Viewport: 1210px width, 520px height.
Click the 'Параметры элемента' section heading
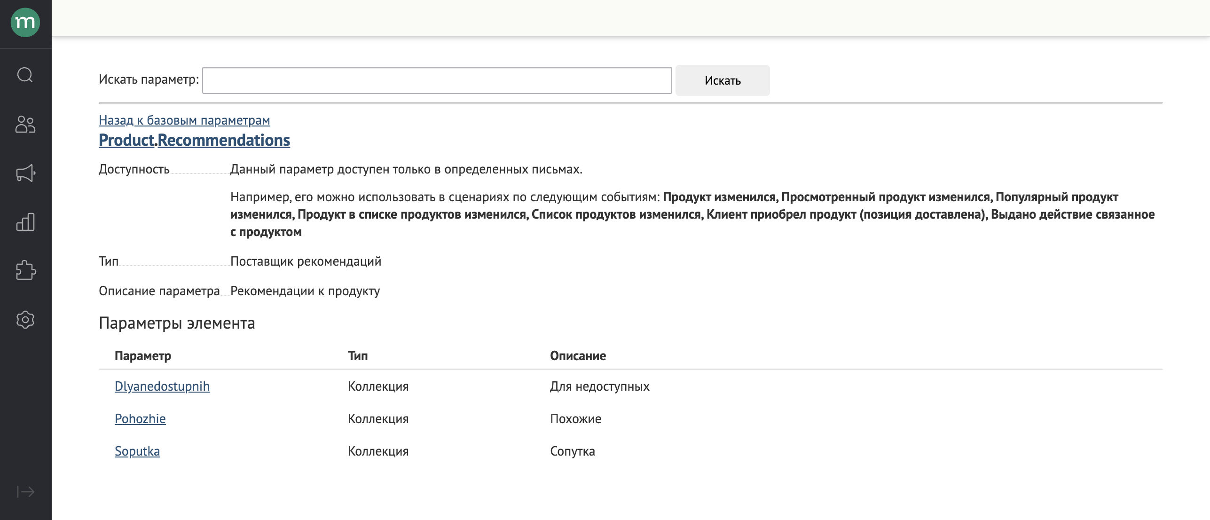pos(177,323)
